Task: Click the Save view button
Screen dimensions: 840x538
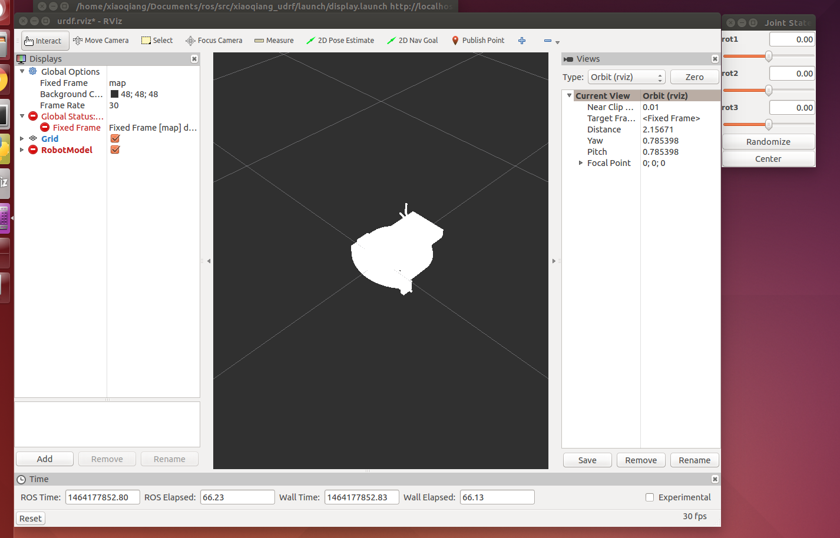Action: click(587, 460)
